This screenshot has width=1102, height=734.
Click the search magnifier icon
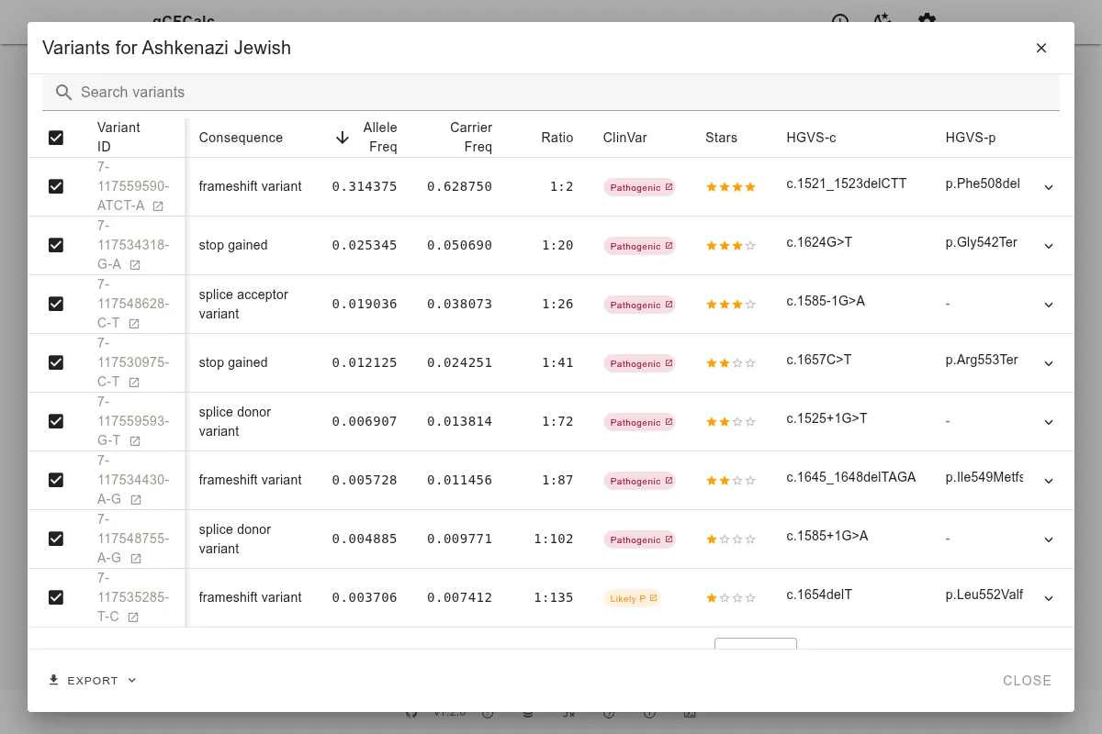[63, 93]
